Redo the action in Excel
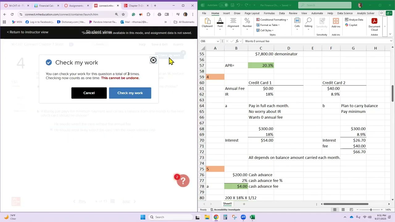 point(247,5)
